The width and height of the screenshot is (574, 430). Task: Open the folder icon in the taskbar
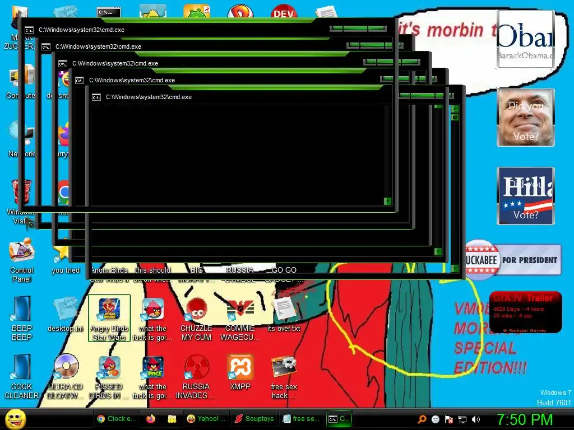(x=172, y=419)
